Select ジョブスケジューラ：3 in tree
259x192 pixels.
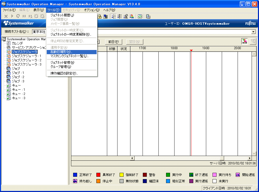(27, 64)
